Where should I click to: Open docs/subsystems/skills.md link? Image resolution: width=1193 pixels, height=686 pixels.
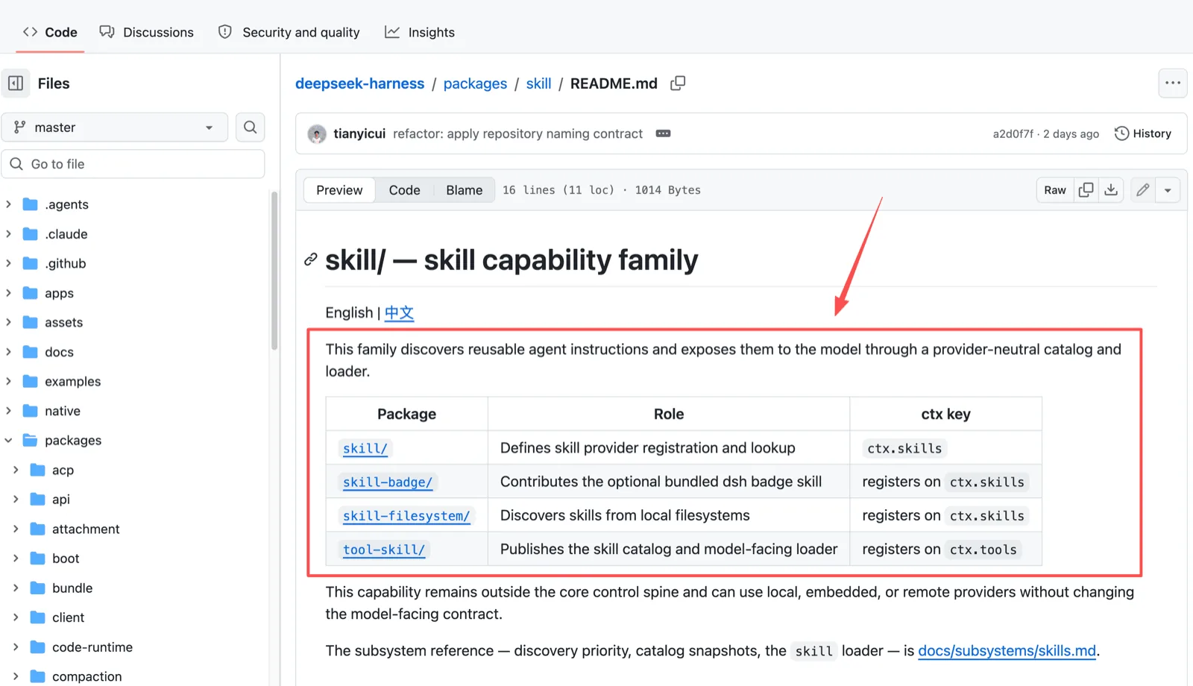1007,651
